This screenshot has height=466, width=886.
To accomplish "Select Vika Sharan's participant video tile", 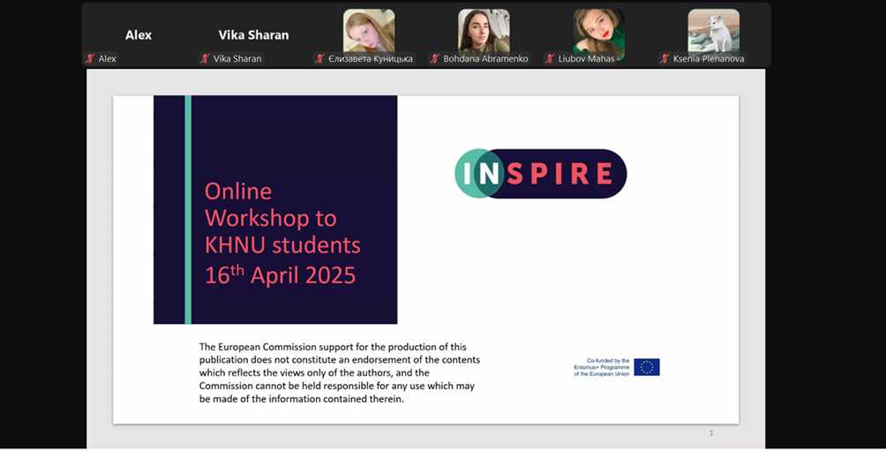I will (x=253, y=35).
